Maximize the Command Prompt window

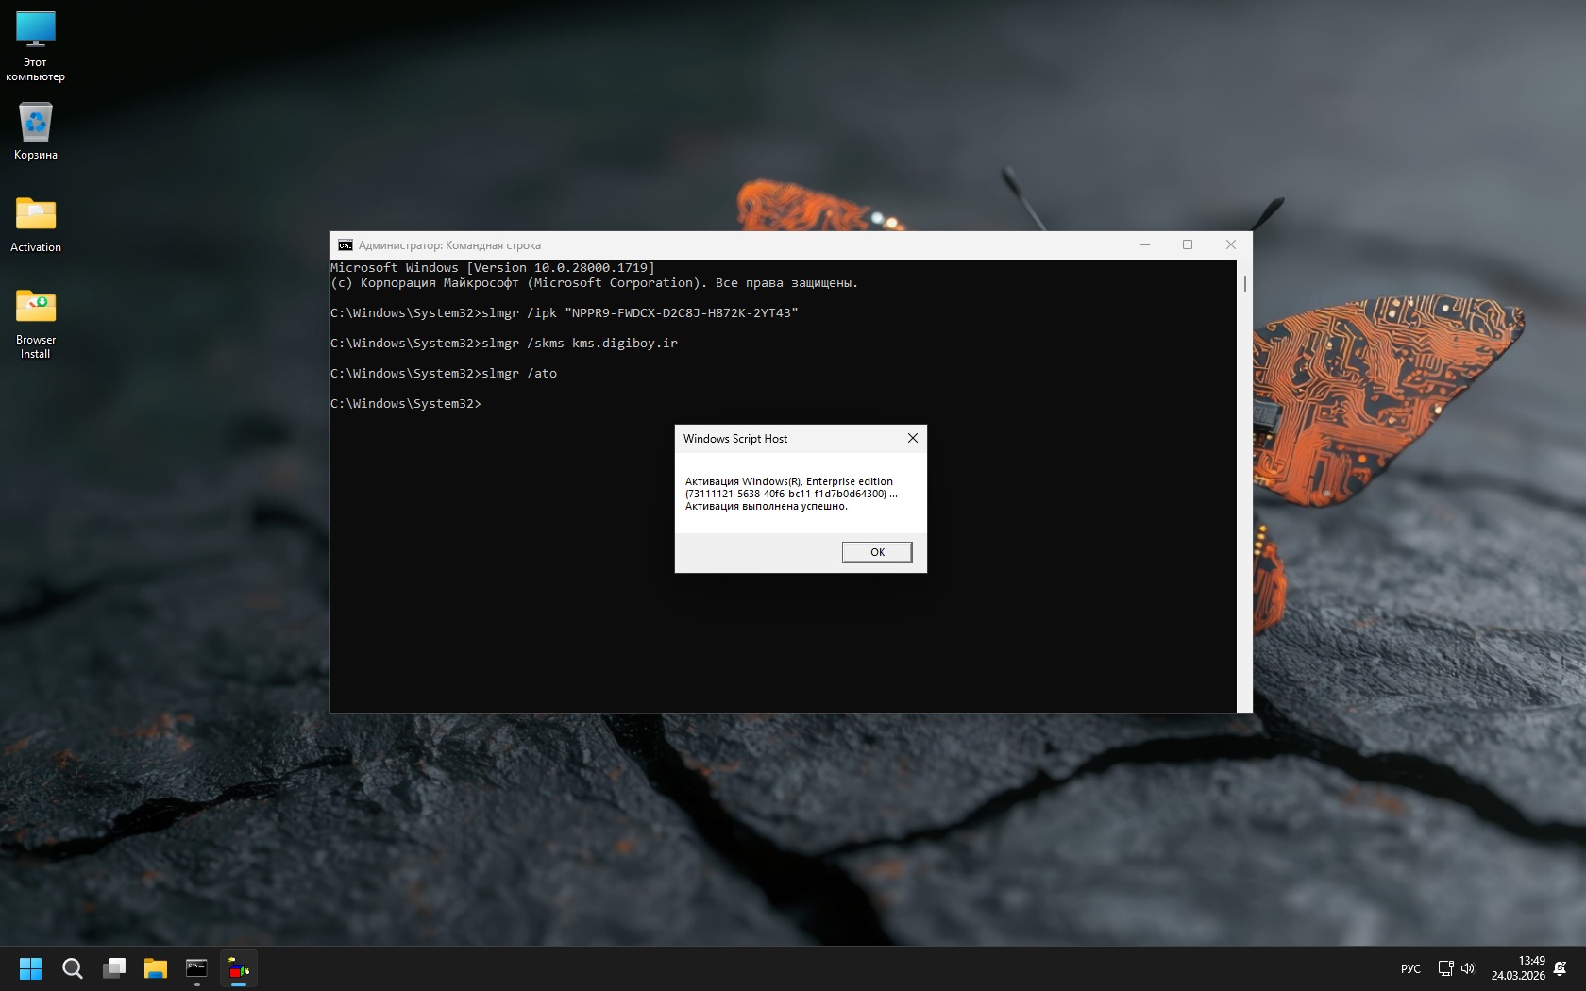(1188, 245)
